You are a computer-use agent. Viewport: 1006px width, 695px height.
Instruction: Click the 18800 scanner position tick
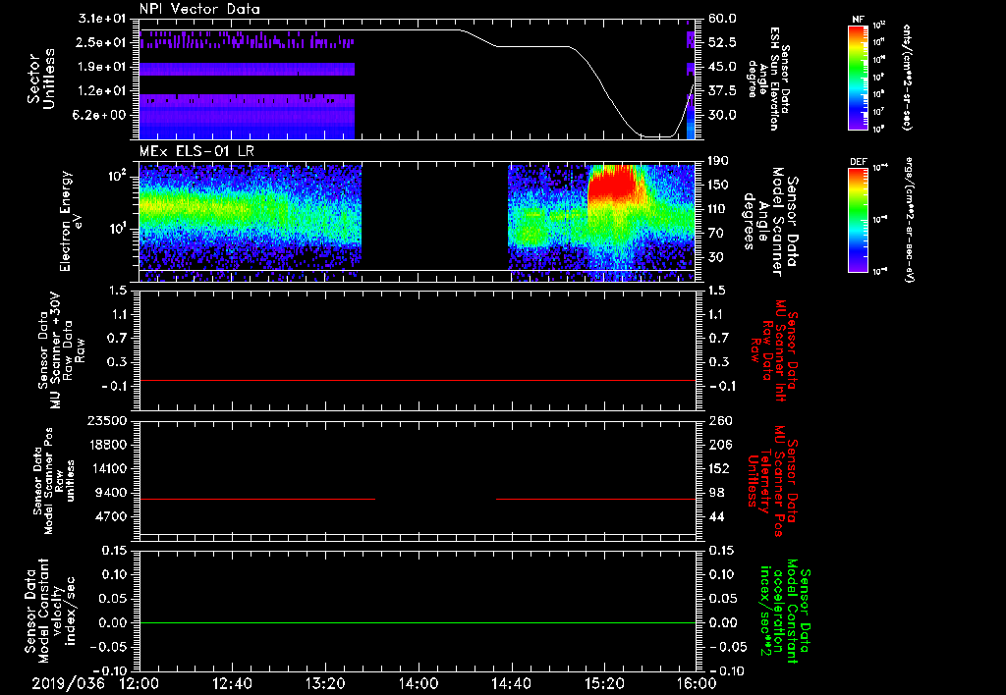click(x=106, y=445)
